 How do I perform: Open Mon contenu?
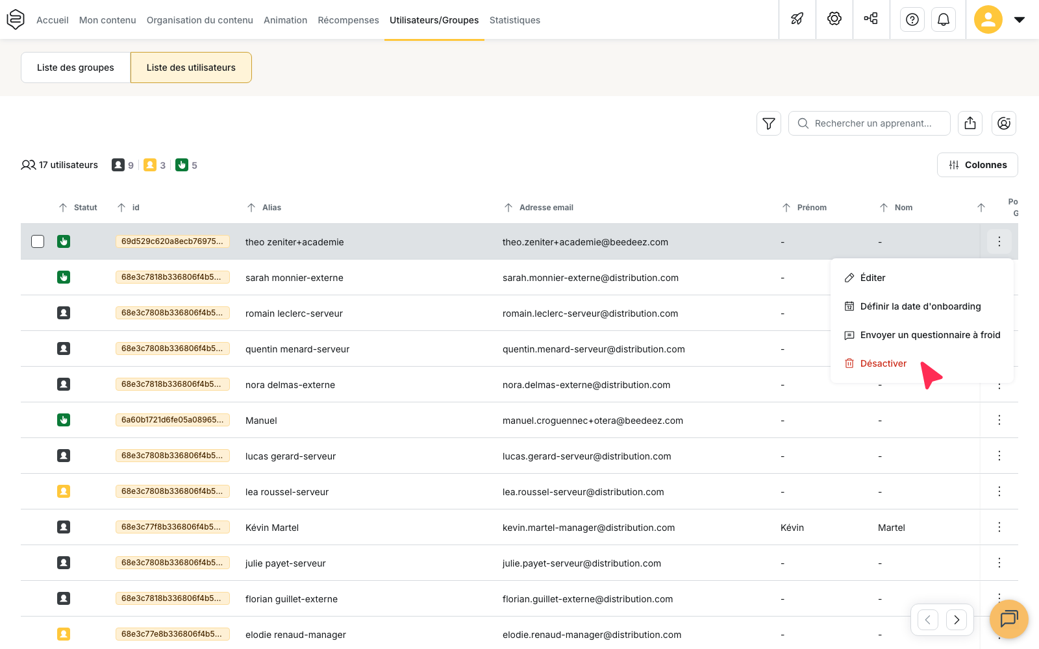coord(108,20)
